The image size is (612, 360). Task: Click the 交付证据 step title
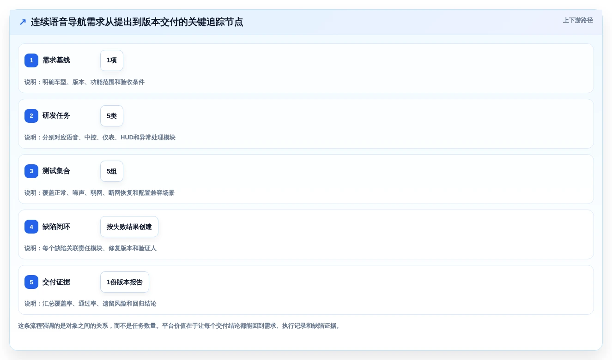[x=56, y=282]
